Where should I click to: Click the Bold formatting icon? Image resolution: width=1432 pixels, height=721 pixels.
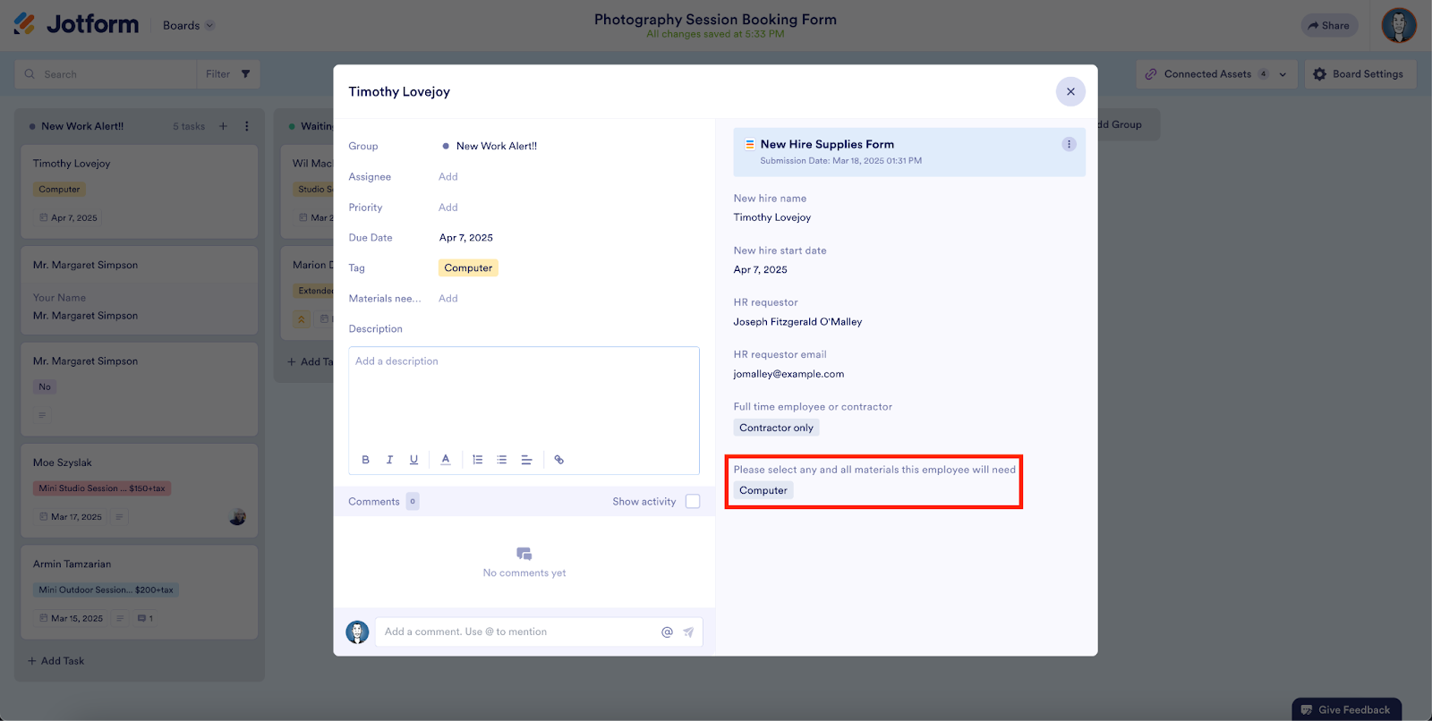click(x=365, y=460)
